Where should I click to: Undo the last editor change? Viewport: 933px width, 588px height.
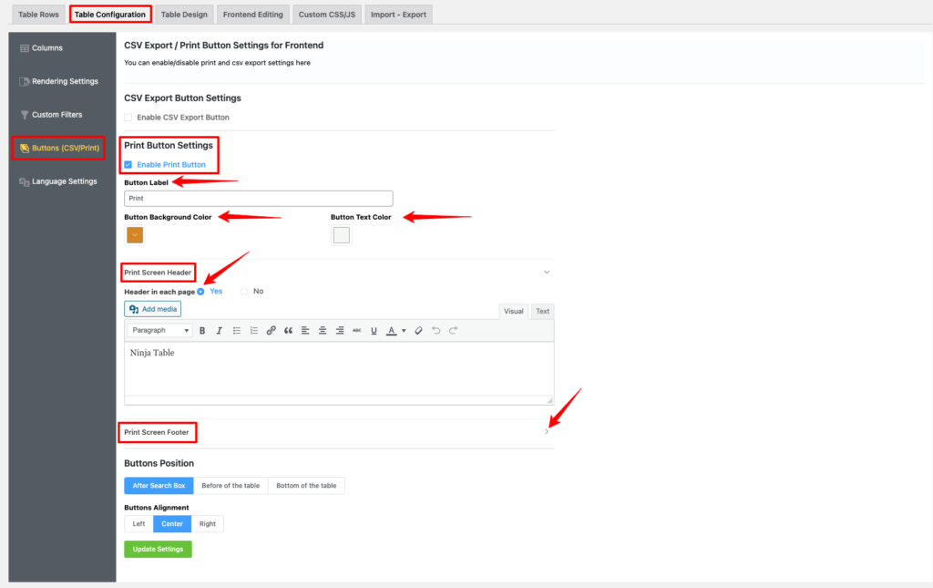436,330
